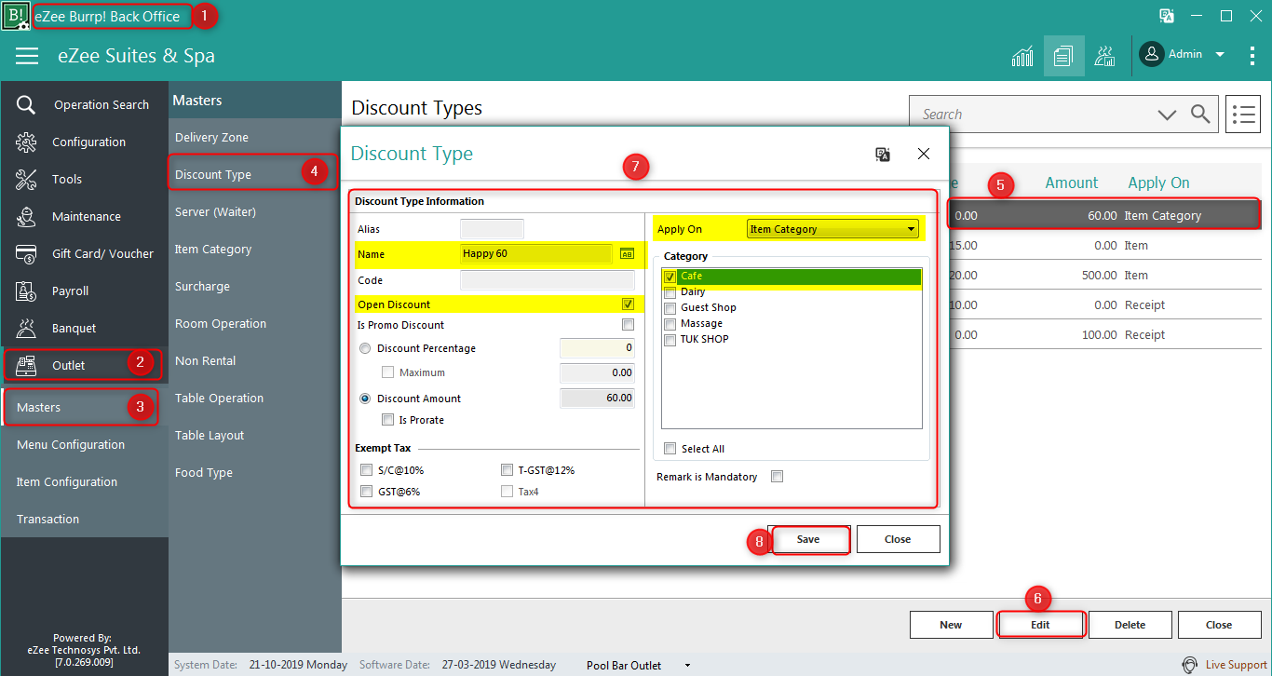1272x676 pixels.
Task: Check the T-GST@12% exempt tax box
Action: [507, 470]
